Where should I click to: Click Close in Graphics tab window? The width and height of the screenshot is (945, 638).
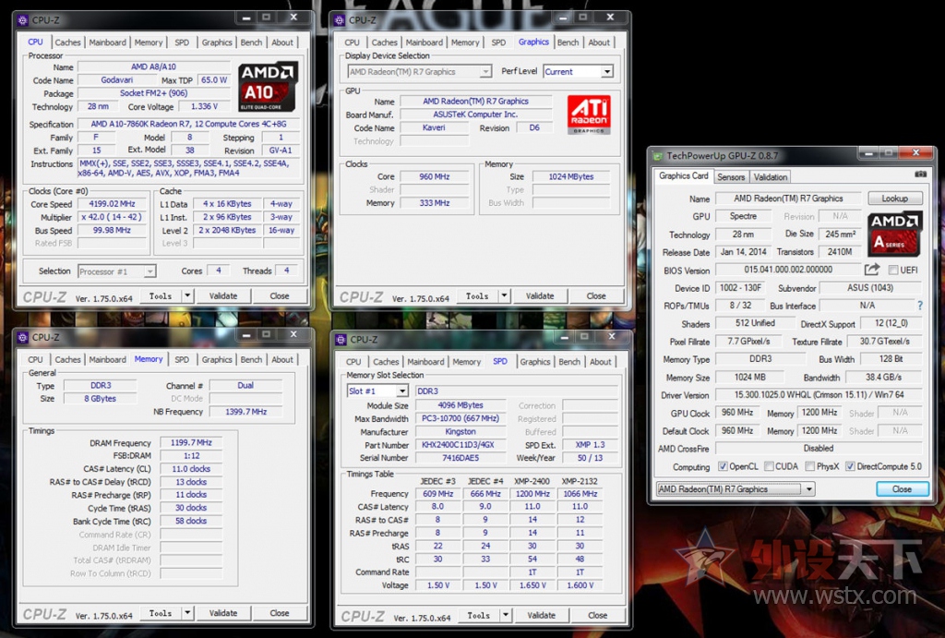click(596, 295)
